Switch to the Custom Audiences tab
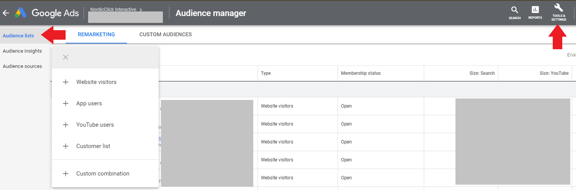This screenshot has width=576, height=190. pyautogui.click(x=166, y=34)
